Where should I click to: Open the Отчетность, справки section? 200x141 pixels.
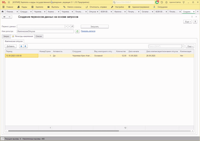point(96,7)
